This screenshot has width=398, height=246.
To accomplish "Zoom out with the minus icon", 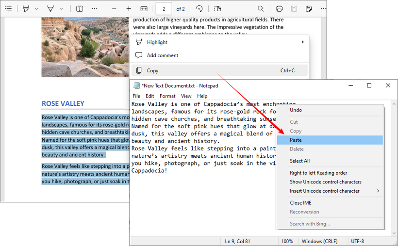I will click(114, 9).
